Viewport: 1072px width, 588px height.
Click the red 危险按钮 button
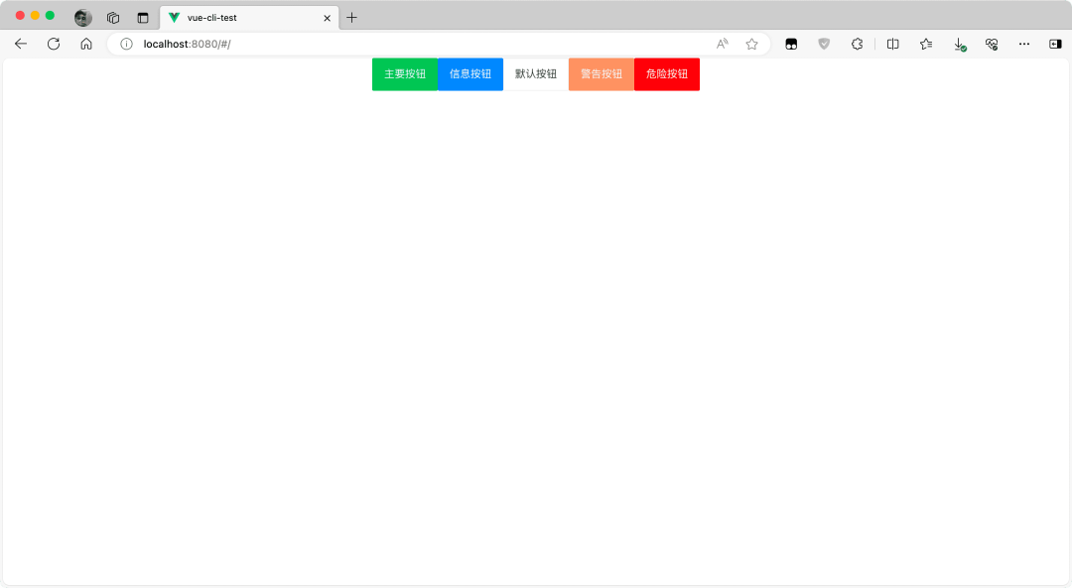pos(667,73)
